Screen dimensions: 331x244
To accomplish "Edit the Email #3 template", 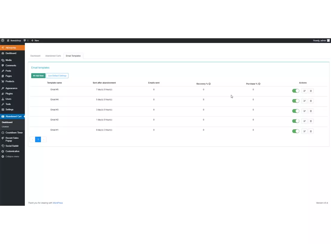I will pyautogui.click(x=304, y=111).
